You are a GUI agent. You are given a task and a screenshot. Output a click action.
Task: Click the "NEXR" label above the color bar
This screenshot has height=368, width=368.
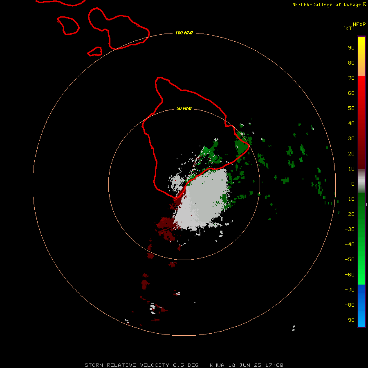359,25
